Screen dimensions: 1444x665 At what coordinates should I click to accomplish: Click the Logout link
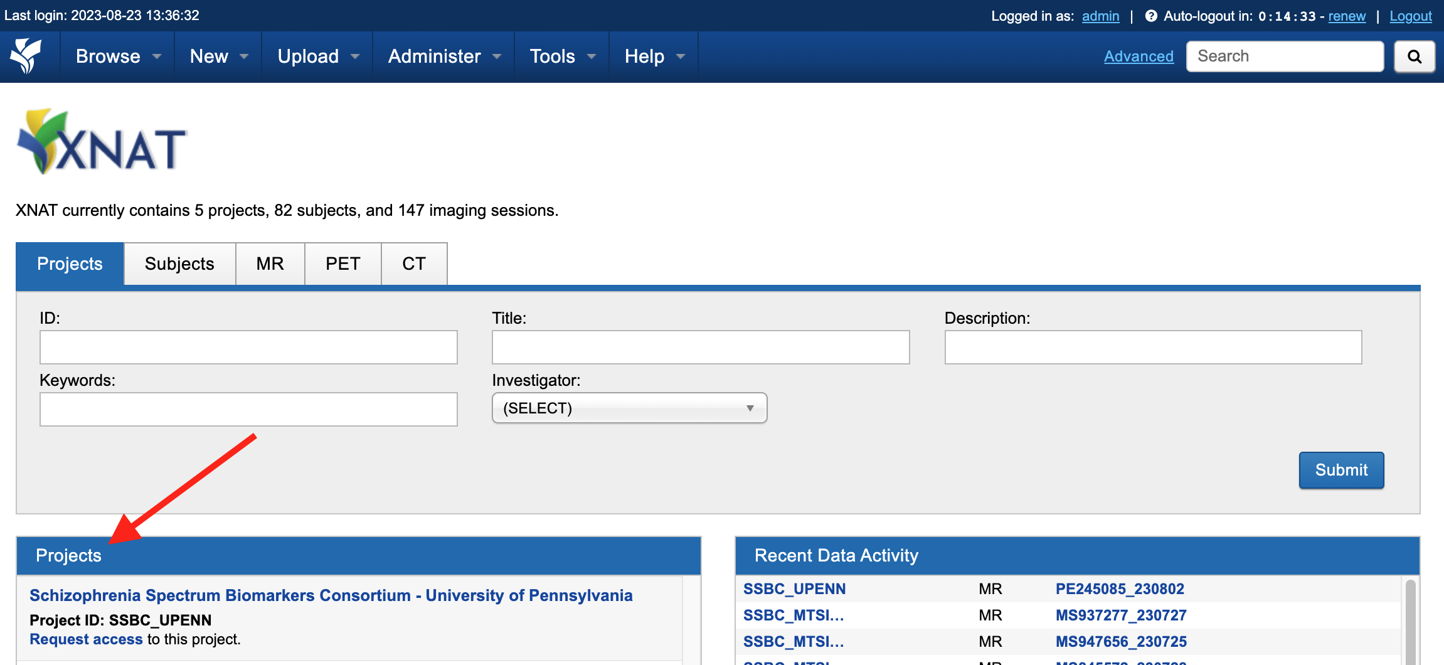coord(1411,16)
